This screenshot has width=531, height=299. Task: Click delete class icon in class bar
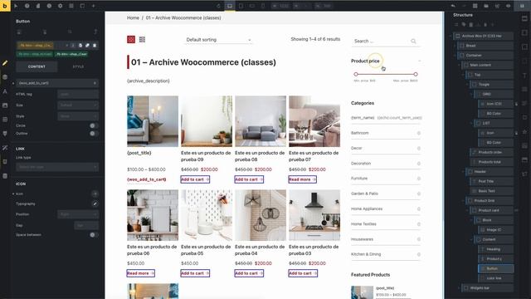[95, 46]
